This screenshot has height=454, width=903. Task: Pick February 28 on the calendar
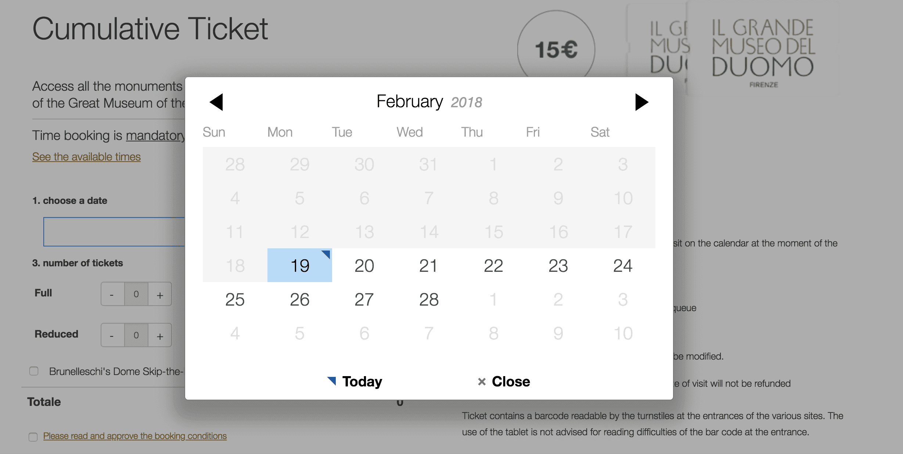tap(429, 299)
